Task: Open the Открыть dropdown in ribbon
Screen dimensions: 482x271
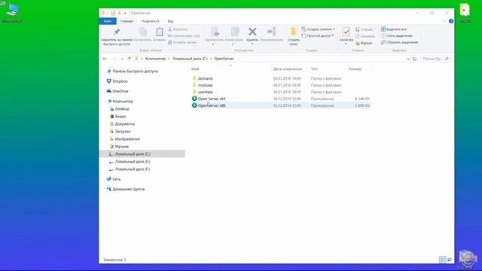Action: pyautogui.click(x=366, y=29)
